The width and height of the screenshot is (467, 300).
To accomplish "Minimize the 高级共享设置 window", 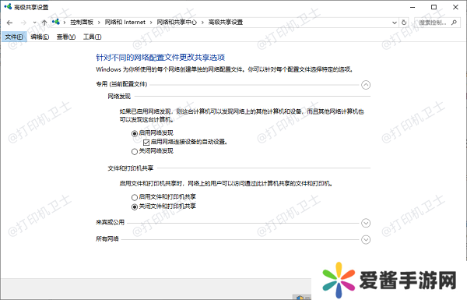I will [x=413, y=7].
